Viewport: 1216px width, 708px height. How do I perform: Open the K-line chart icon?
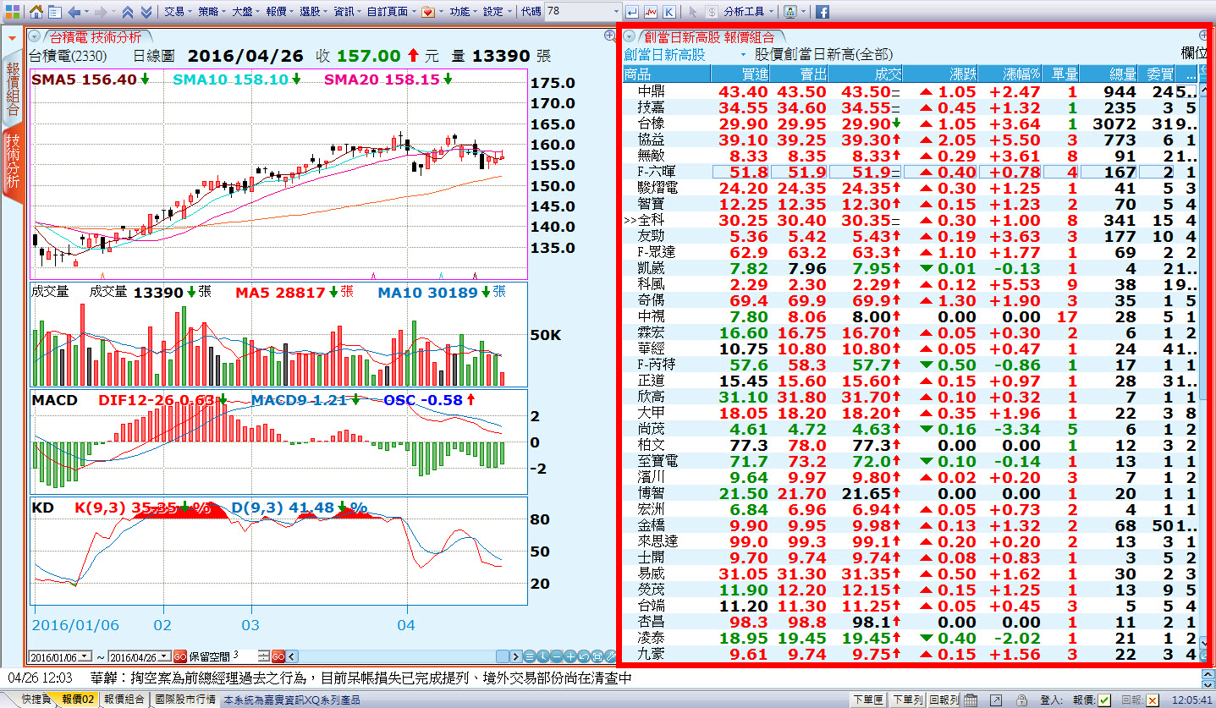pyautogui.click(x=669, y=12)
